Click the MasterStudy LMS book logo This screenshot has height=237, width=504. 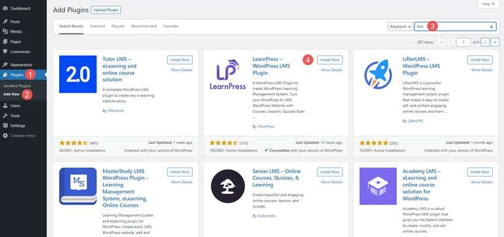(x=78, y=186)
